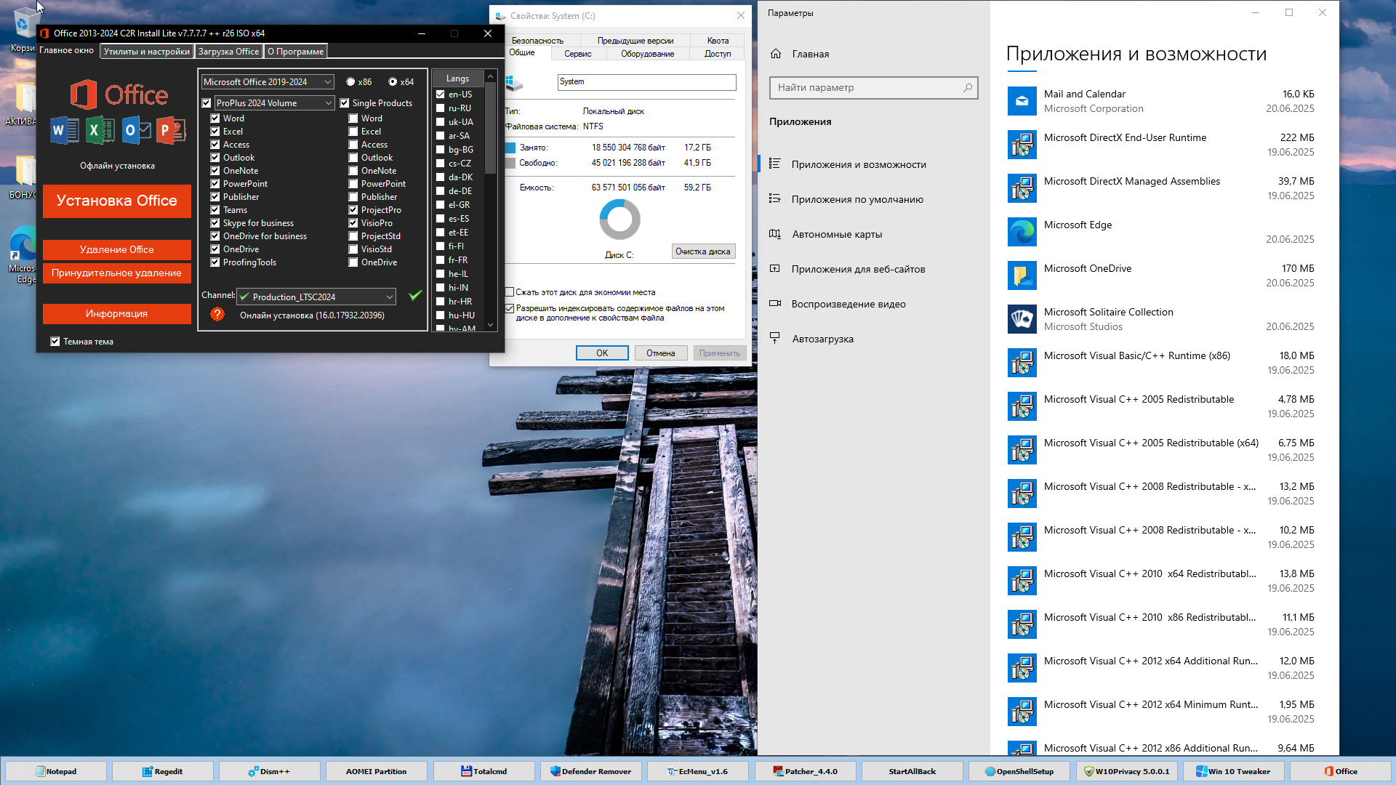1396x785 pixels.
Task: Select the x64 architecture radio button
Action: click(393, 82)
